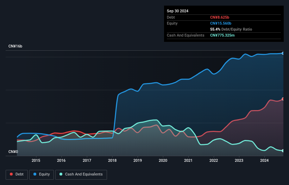Click the 2015 x-axis label
Screen dimensions: 289x185
coord(36,160)
